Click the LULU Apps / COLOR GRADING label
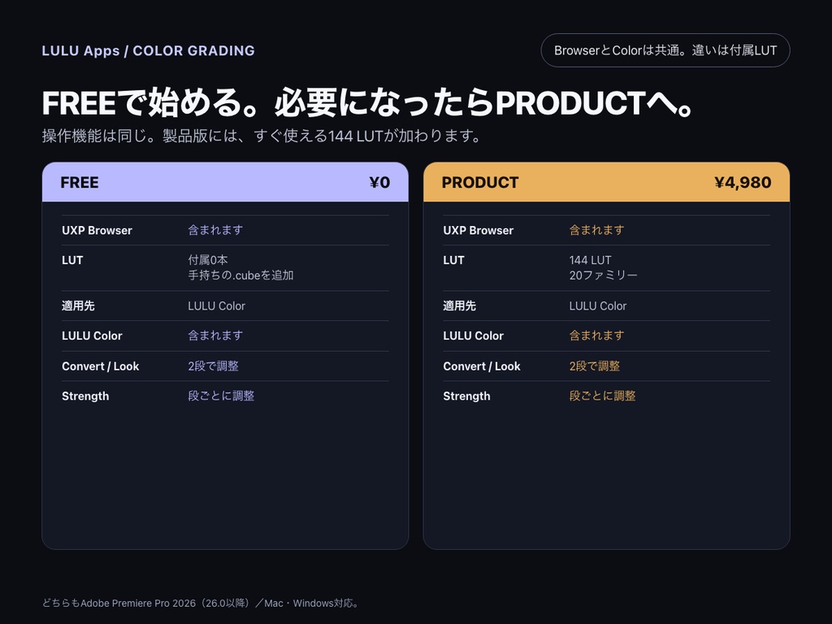Image resolution: width=832 pixels, height=624 pixels. pos(148,50)
